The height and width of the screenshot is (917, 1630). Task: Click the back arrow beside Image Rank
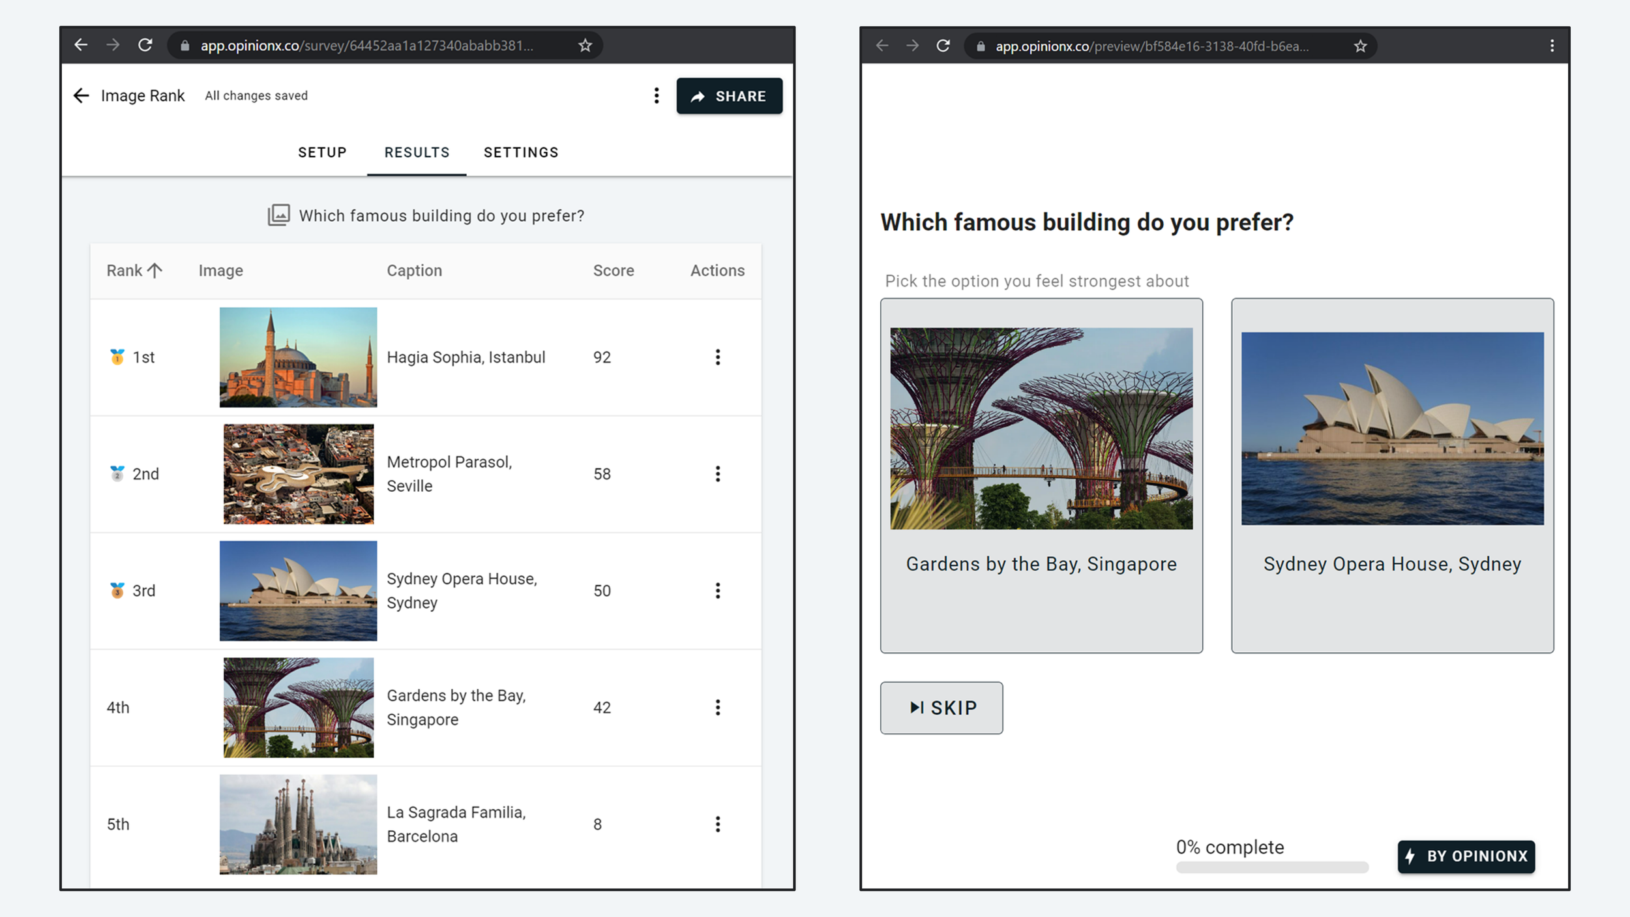[x=81, y=96]
